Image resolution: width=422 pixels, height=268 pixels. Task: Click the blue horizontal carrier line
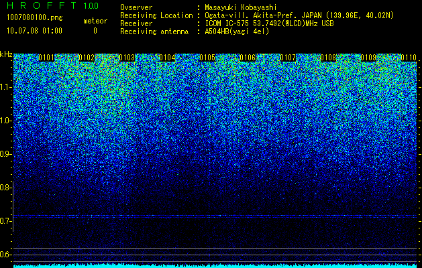215,216
